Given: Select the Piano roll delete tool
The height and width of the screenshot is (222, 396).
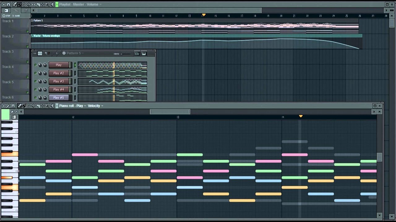Looking at the screenshot, I should point(28,106).
